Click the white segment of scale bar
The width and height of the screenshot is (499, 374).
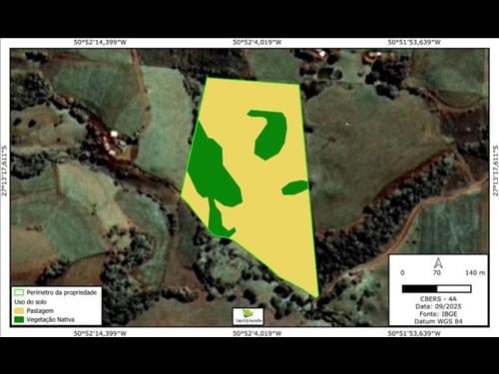tap(454, 289)
